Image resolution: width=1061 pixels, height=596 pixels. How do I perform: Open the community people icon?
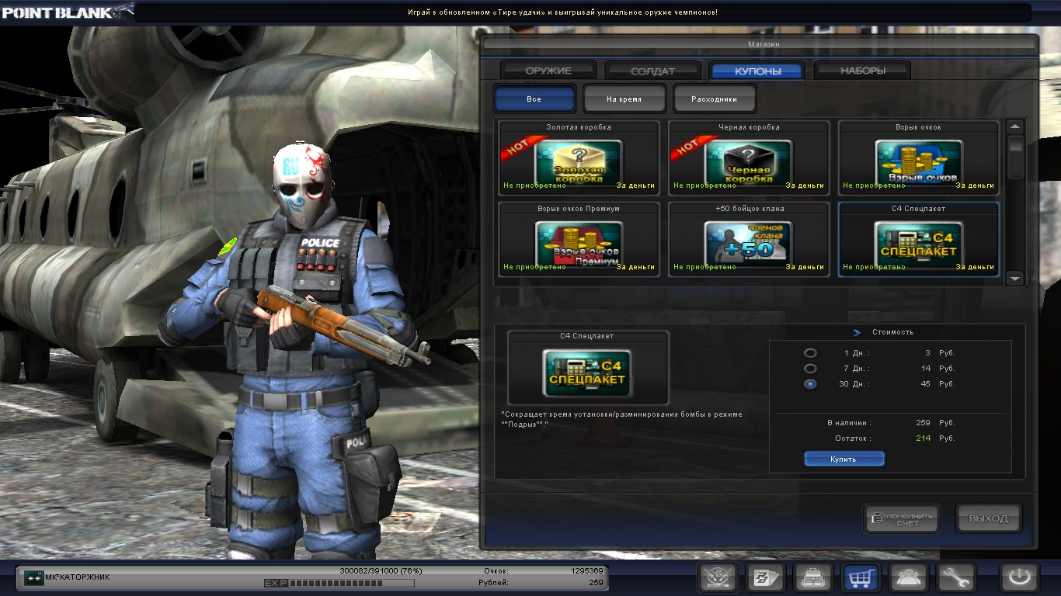tap(909, 577)
